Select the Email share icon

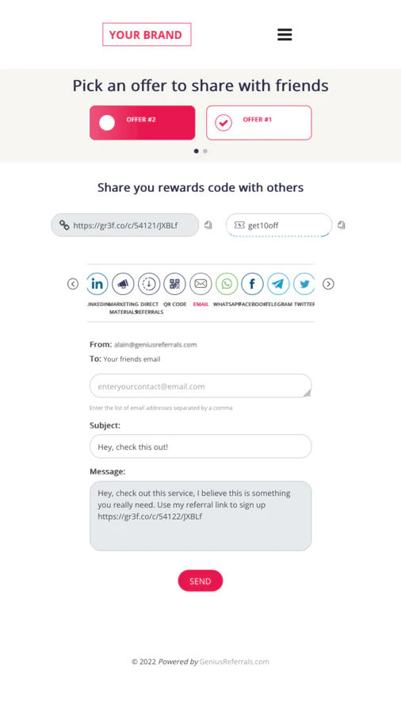tap(200, 284)
